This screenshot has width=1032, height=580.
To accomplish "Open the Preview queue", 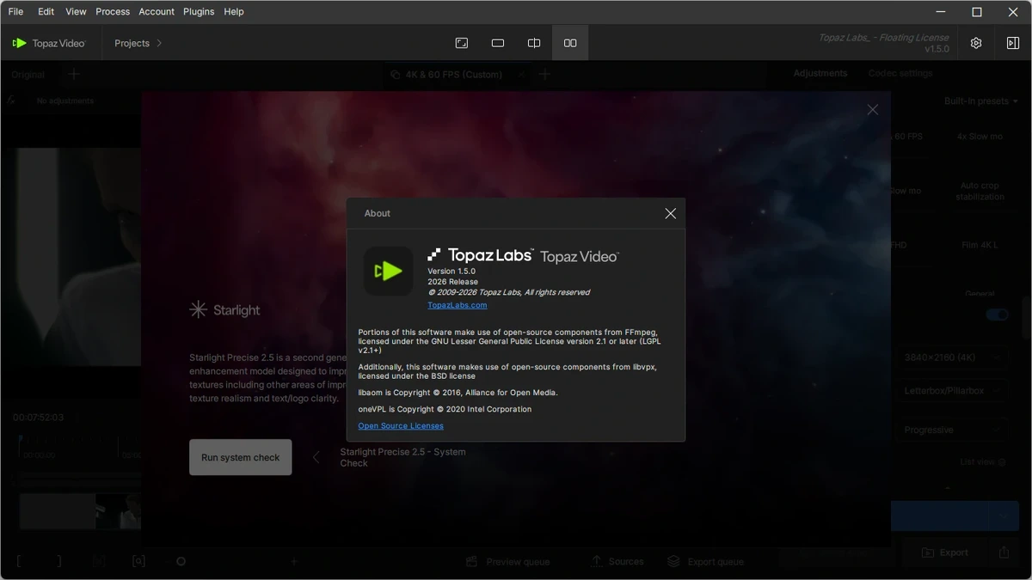I will tap(507, 562).
